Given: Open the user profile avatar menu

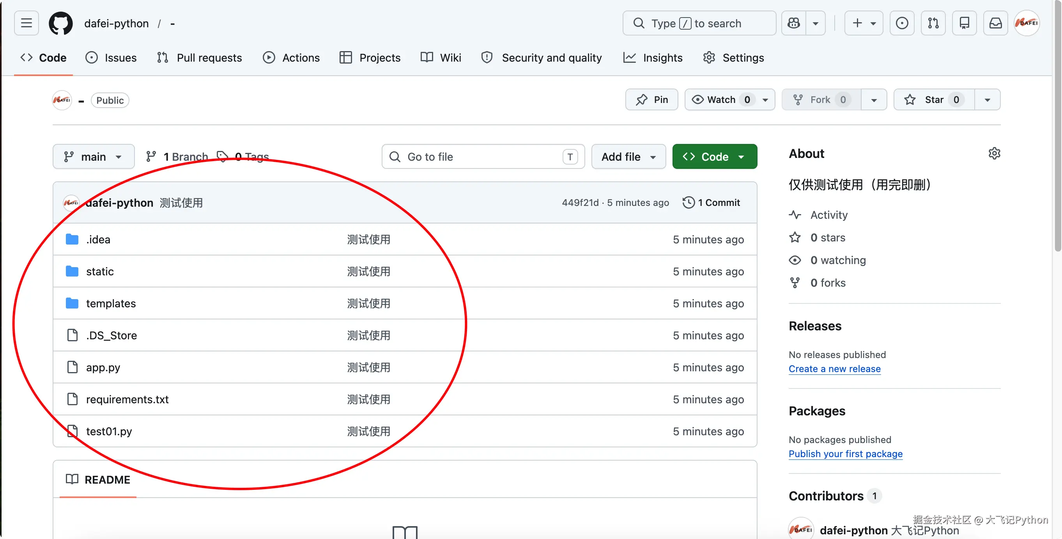Looking at the screenshot, I should point(1027,23).
